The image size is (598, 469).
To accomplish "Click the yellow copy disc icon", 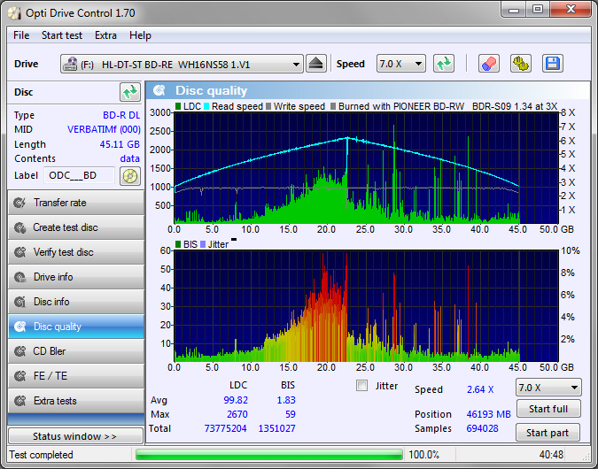I will pos(520,64).
